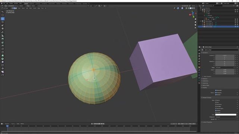Viewport: 239px width, 134px height.
Task: Select the Measure tool
Action: coord(3,36)
